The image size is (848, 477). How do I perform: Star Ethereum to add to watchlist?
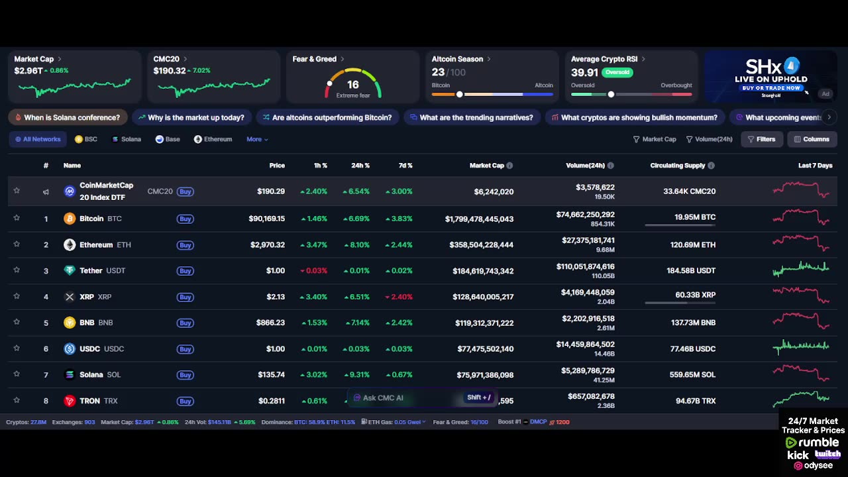[x=17, y=244]
